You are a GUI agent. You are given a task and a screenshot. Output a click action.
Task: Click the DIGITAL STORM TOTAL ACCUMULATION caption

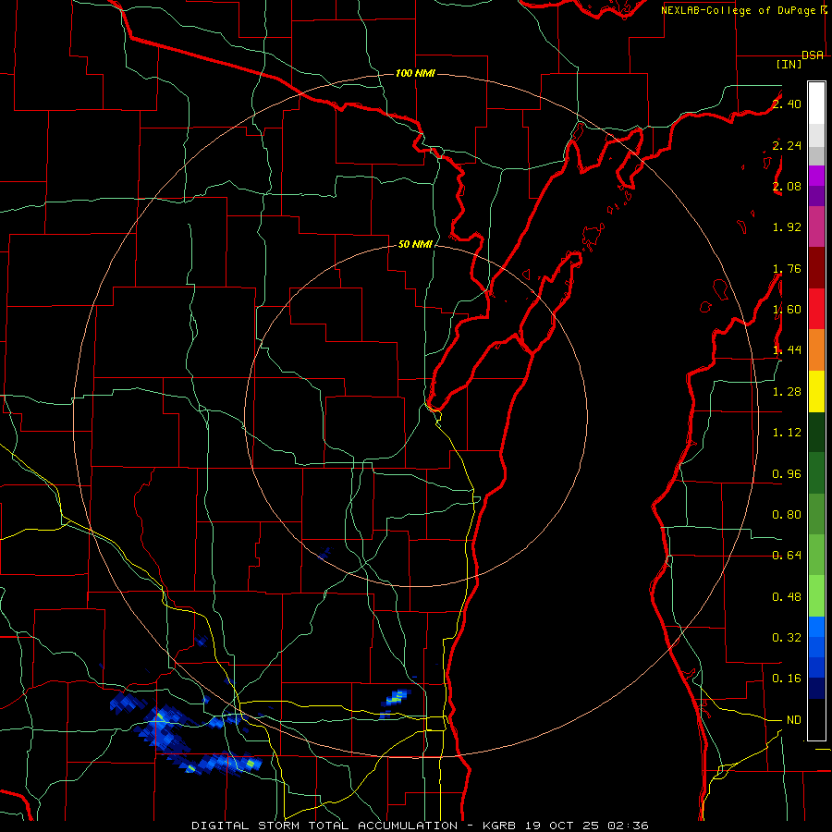324,826
